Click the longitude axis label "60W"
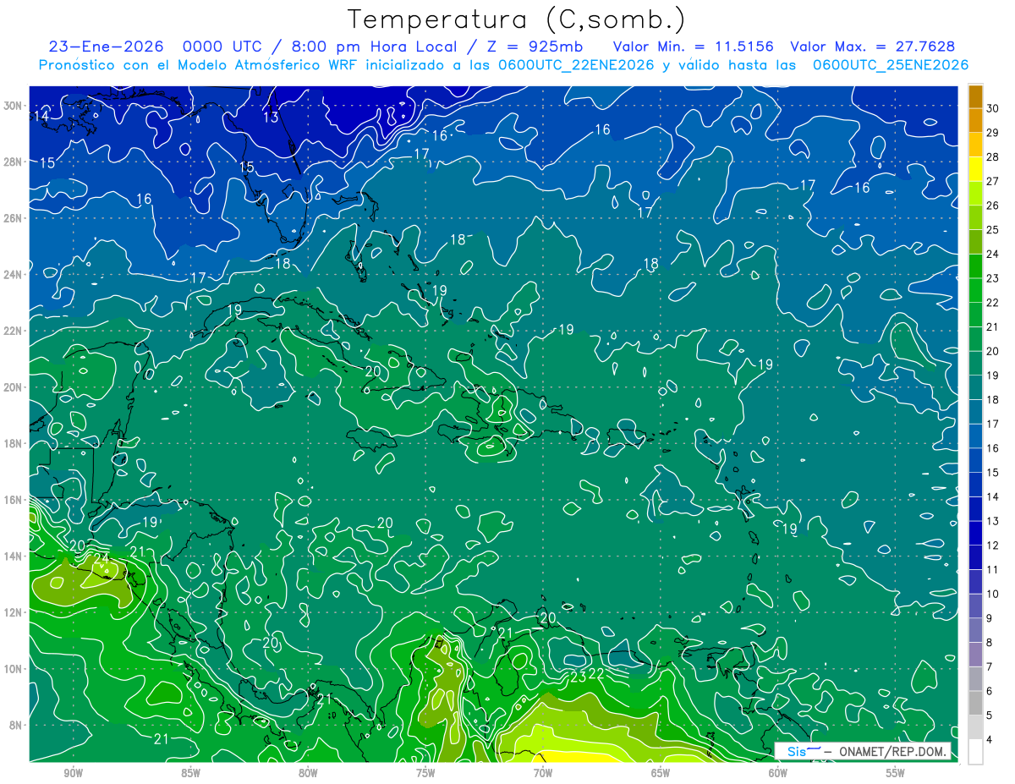The image size is (1015, 784). coord(778,773)
